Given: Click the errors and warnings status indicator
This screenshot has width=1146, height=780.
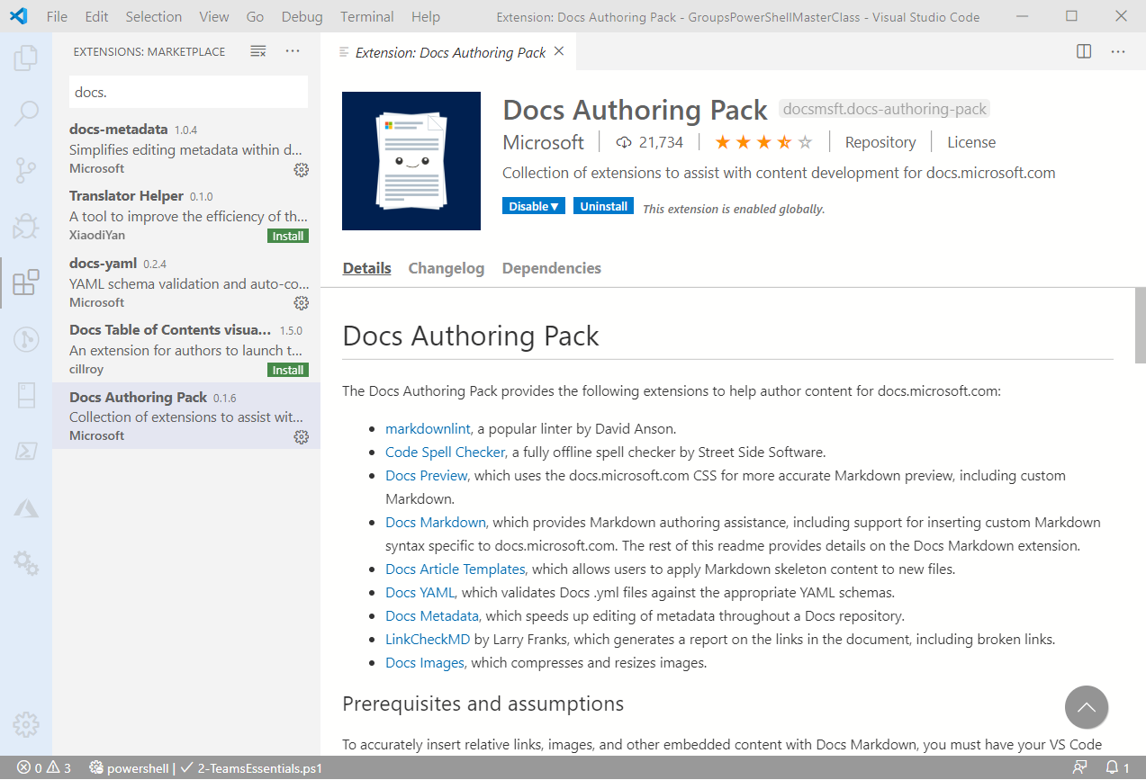Looking at the screenshot, I should tap(44, 768).
